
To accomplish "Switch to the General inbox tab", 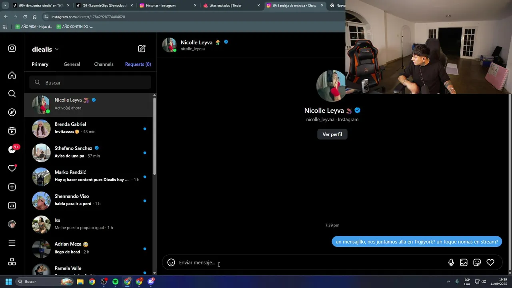I will point(72,64).
